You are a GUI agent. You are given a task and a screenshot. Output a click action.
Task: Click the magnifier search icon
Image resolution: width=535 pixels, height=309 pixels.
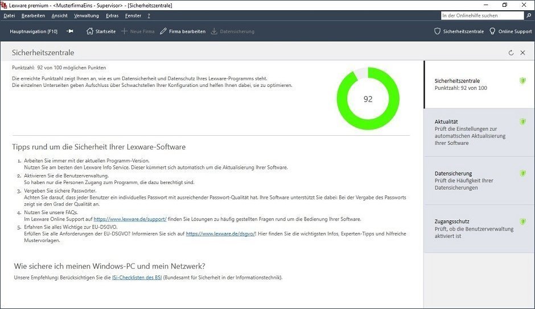click(x=529, y=15)
